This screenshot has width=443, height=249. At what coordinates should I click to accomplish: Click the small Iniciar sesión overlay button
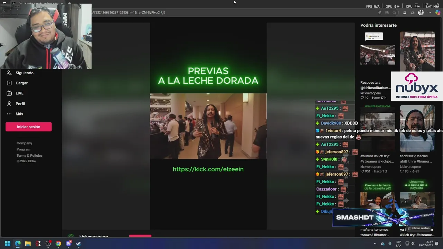(418, 228)
